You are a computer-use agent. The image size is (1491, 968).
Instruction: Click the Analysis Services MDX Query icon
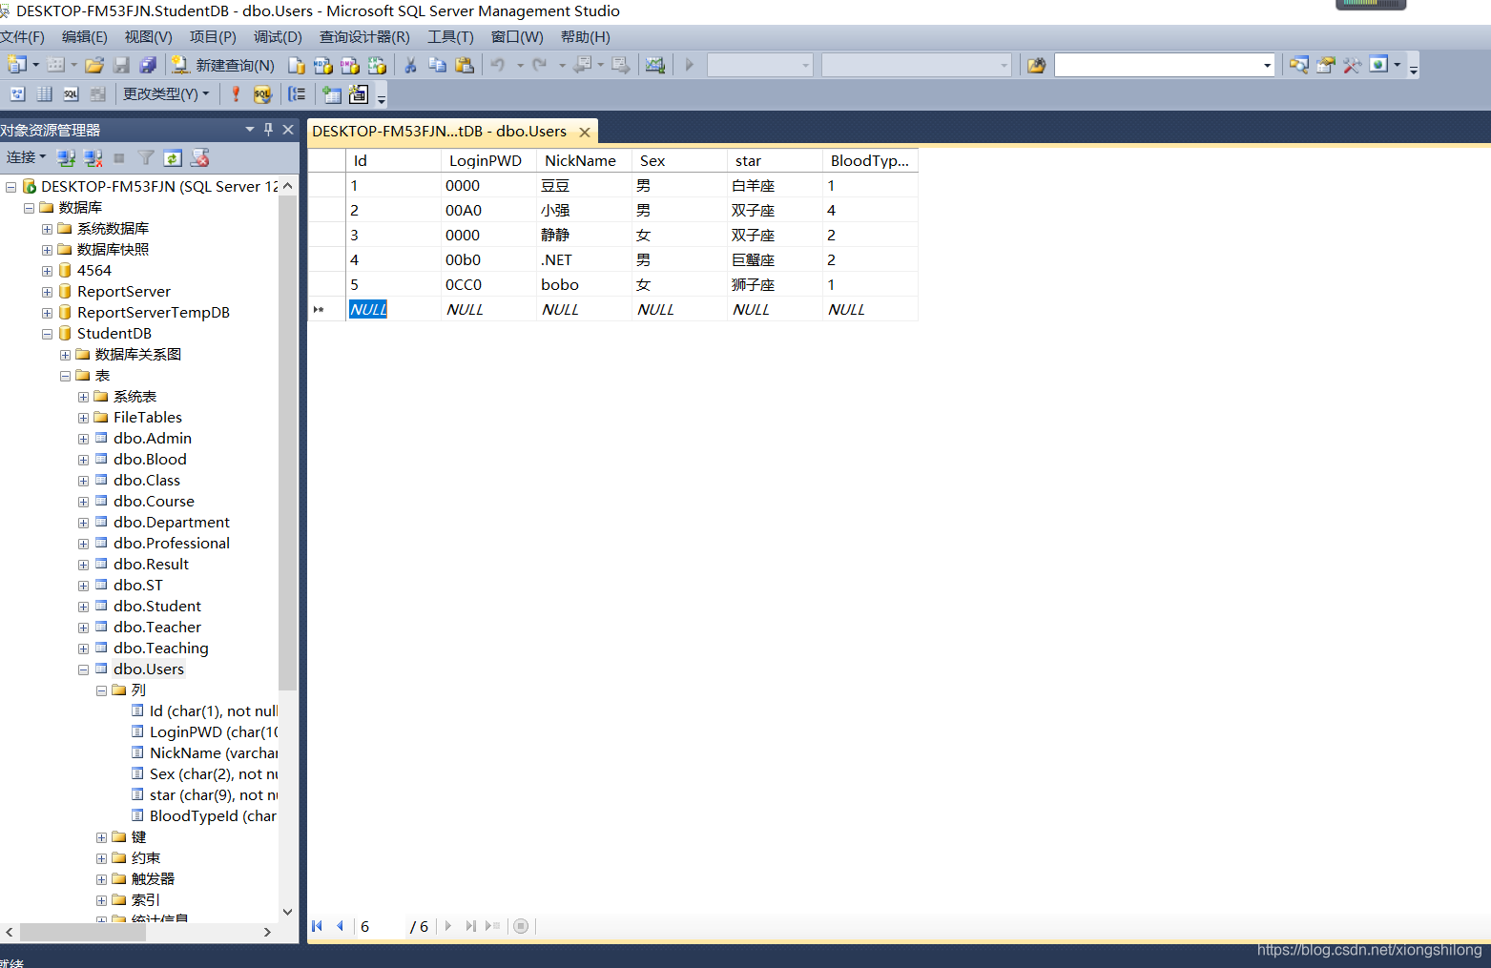(x=323, y=65)
